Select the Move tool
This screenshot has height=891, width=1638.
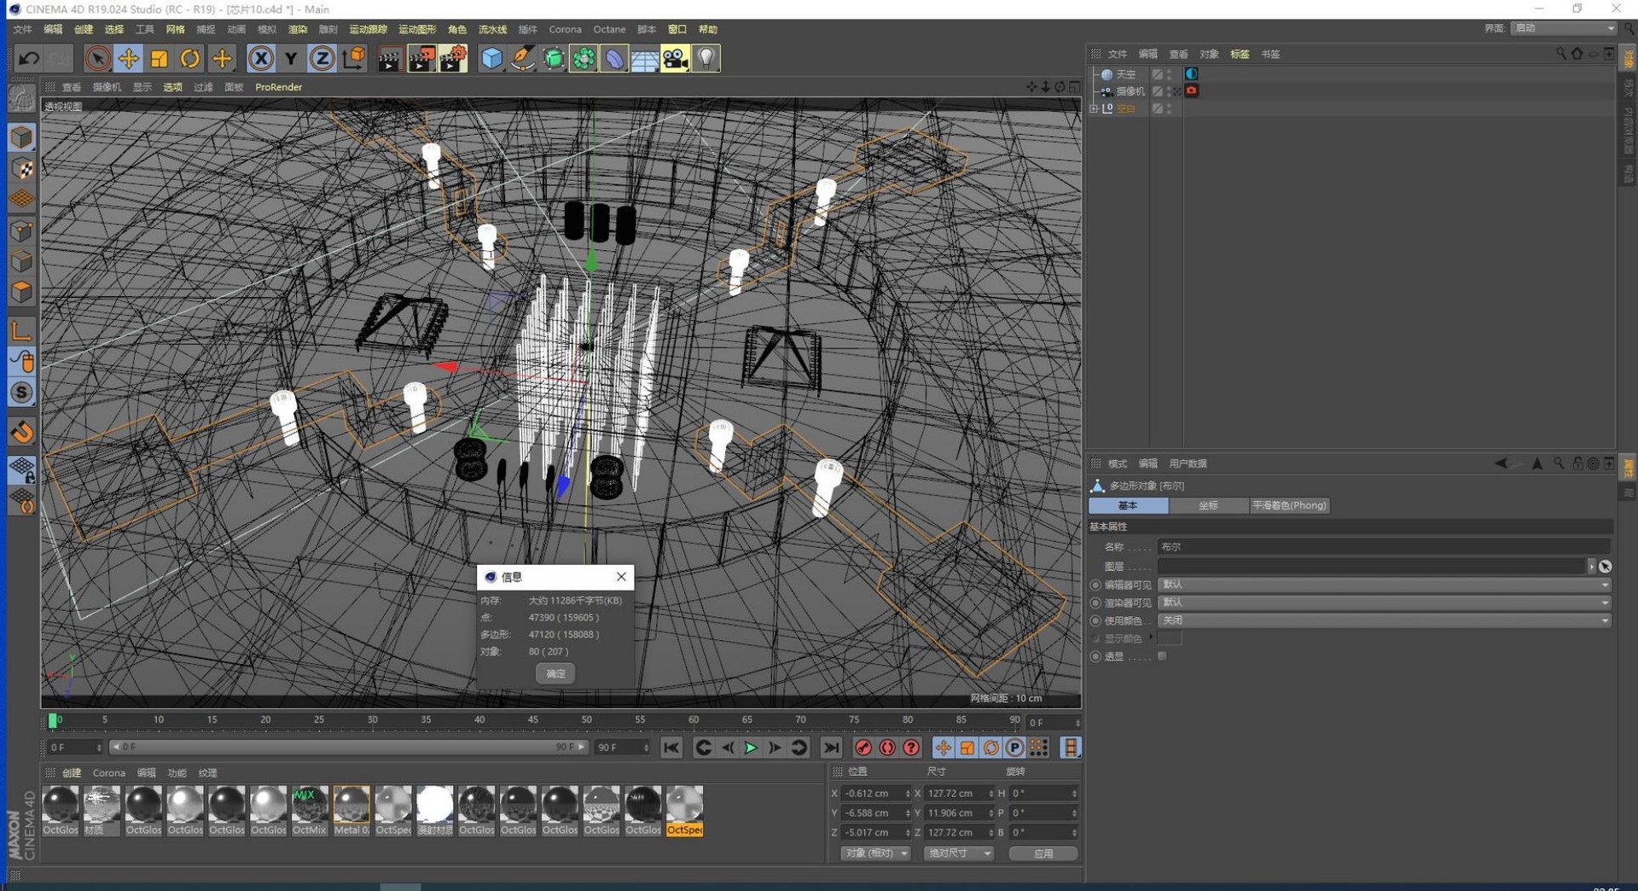click(128, 58)
